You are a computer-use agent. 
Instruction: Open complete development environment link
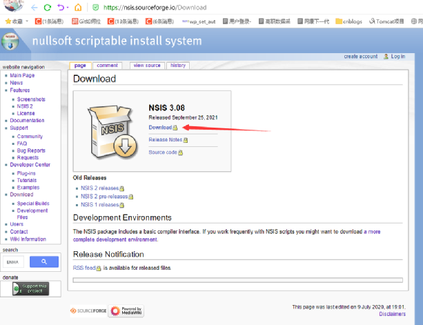[115, 239]
